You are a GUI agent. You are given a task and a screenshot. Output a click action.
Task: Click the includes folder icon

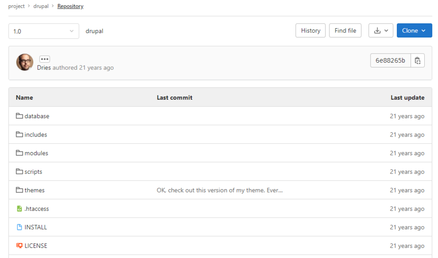19,135
